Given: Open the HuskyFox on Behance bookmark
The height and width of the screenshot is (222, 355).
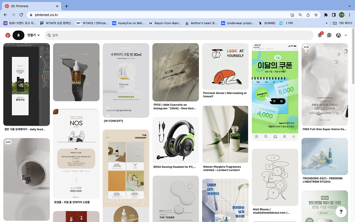Looking at the screenshot, I should [x=128, y=23].
